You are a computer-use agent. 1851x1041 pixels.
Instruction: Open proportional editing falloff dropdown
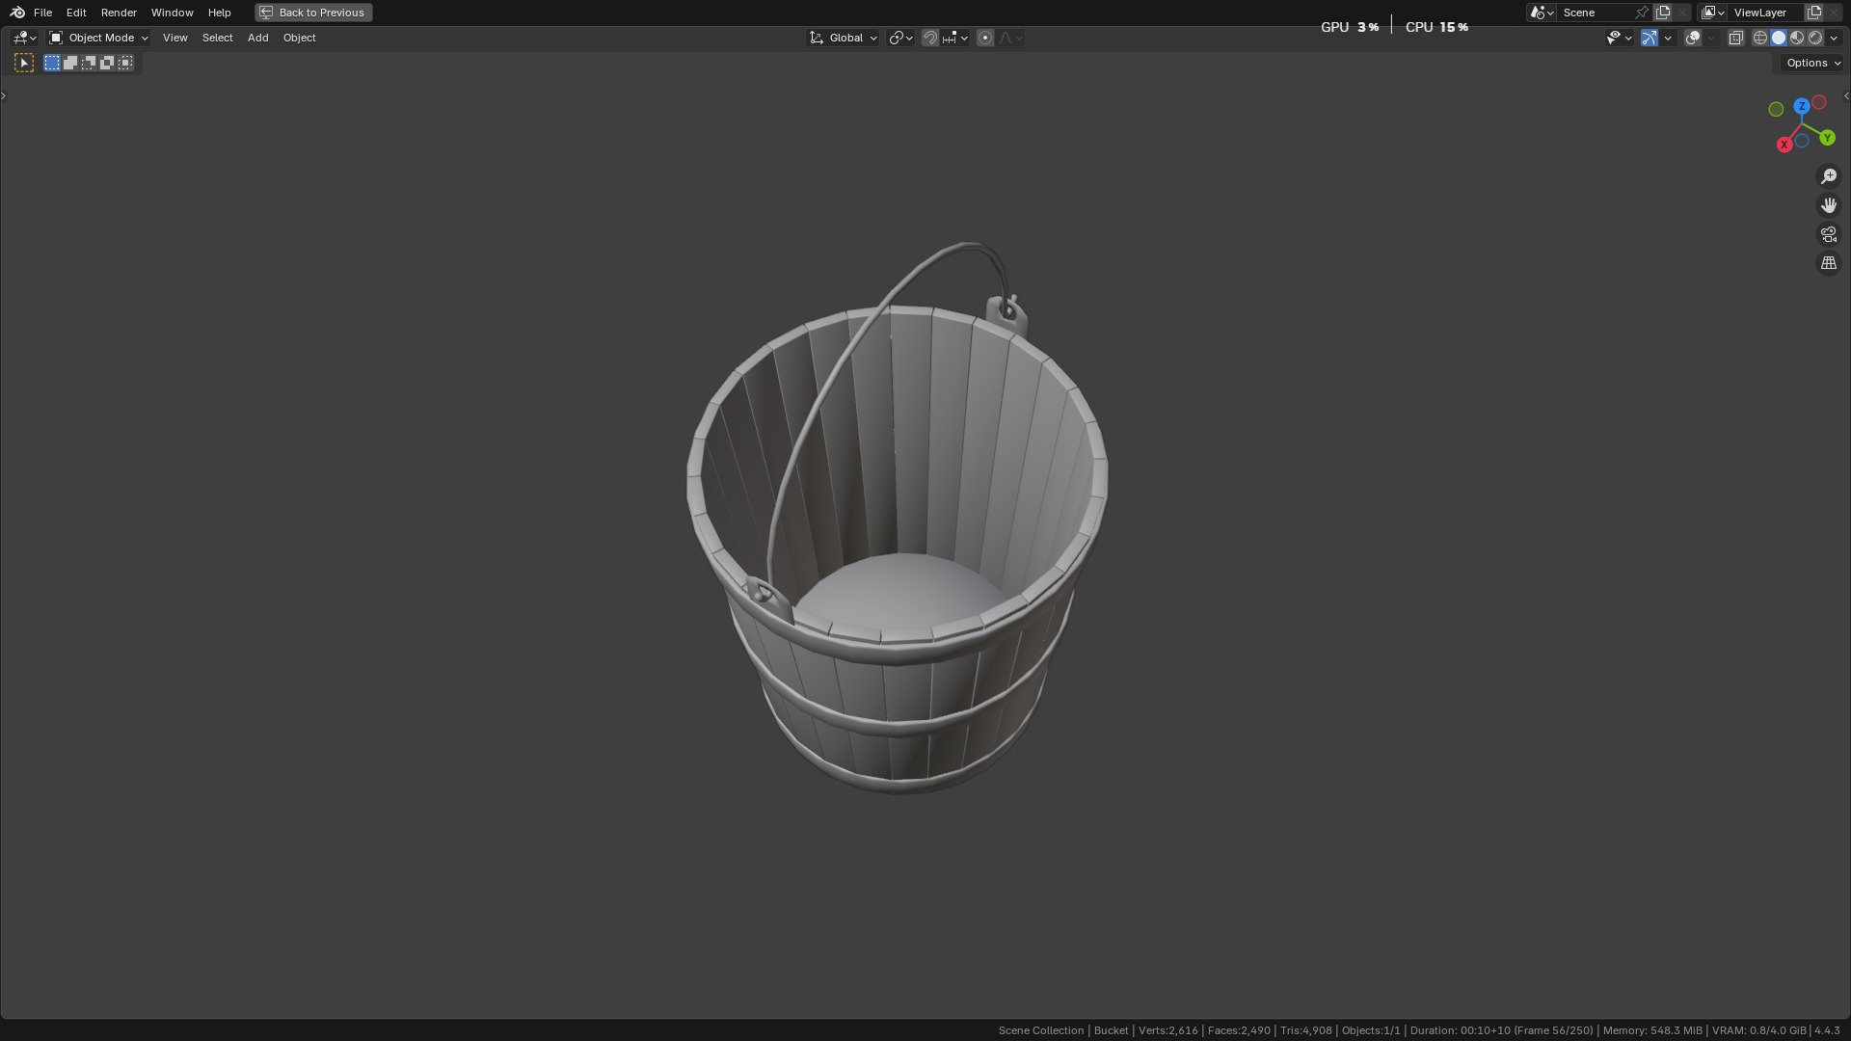[1010, 38]
